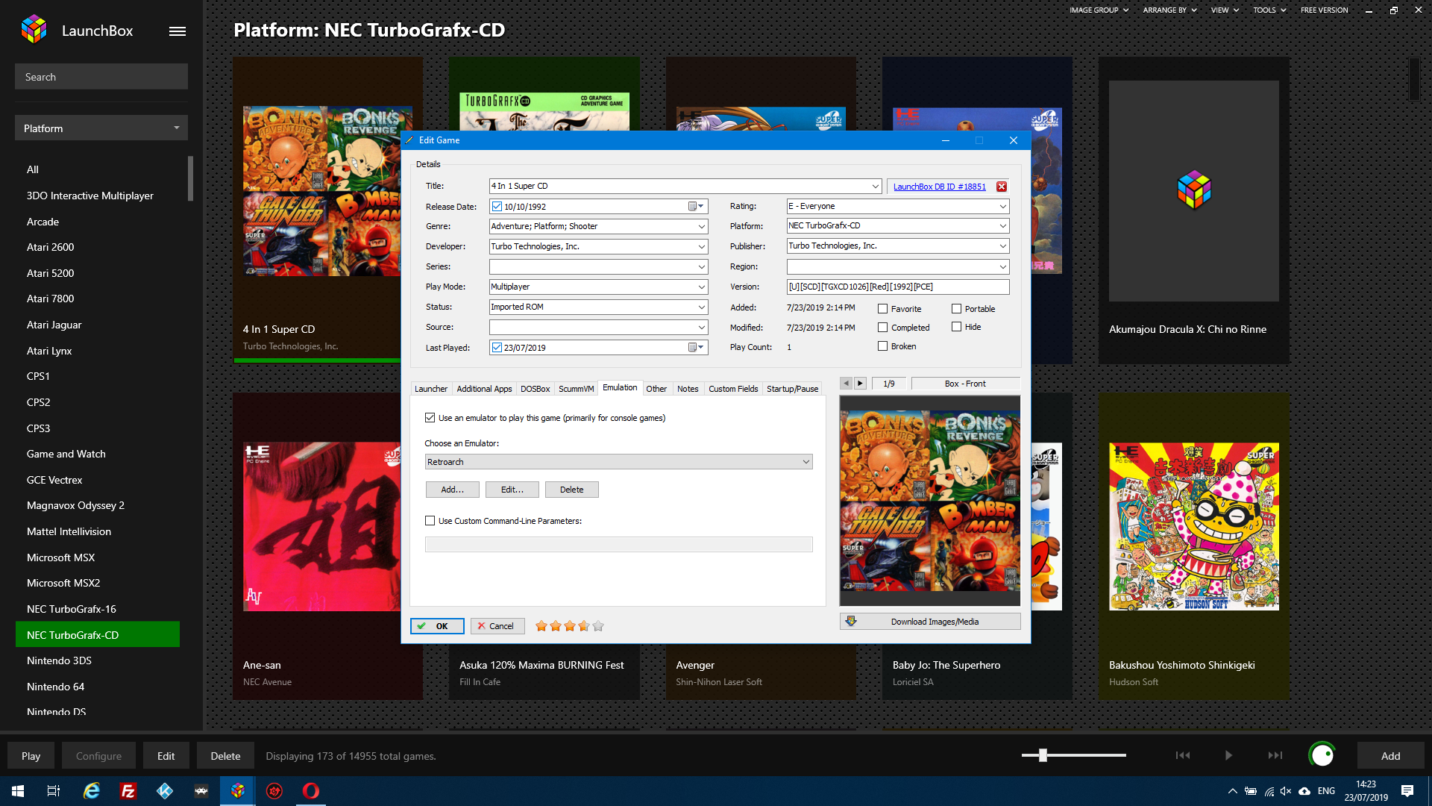The height and width of the screenshot is (806, 1432).
Task: Cancel the Edit Game dialog
Action: 497,626
